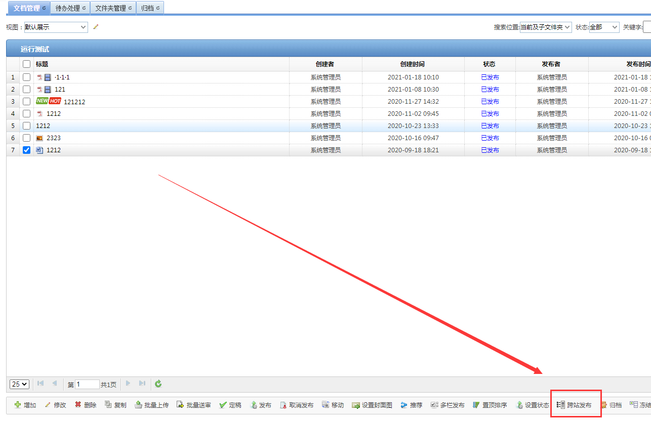Toggle the select-all checkbox in header
The width and height of the screenshot is (651, 422).
tap(27, 64)
